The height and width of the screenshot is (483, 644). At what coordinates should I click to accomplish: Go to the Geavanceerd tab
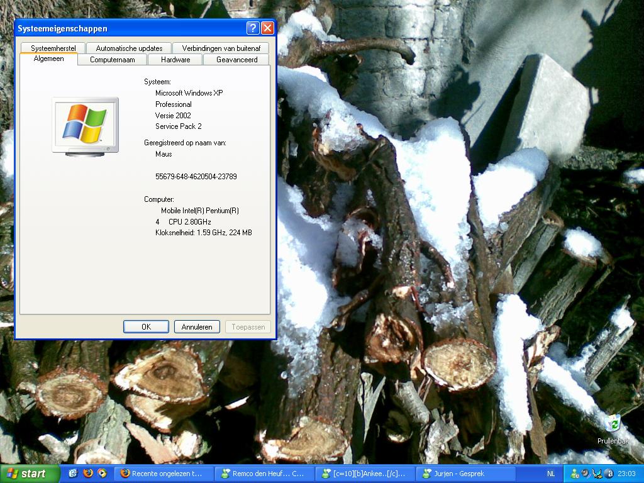point(236,60)
